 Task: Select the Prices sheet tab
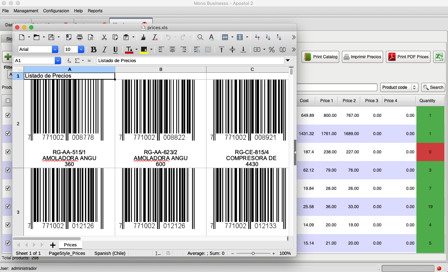click(70, 245)
